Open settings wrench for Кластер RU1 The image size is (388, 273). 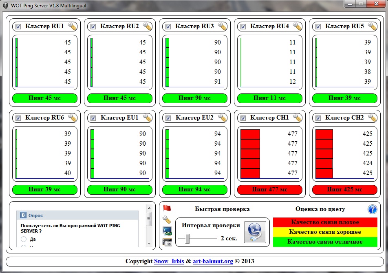[x=72, y=26]
